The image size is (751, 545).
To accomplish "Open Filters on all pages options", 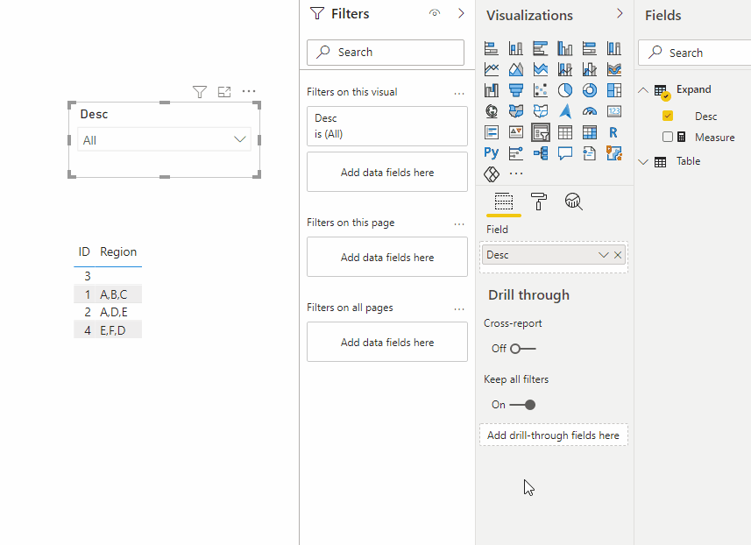I will tap(459, 309).
